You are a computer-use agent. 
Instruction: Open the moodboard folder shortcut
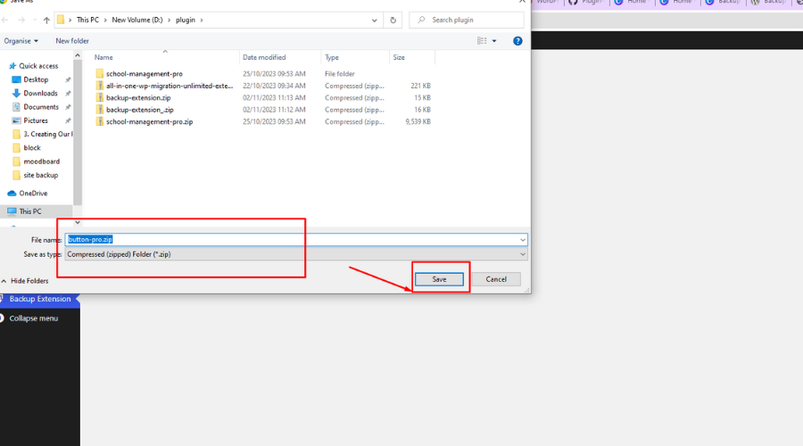tap(41, 161)
